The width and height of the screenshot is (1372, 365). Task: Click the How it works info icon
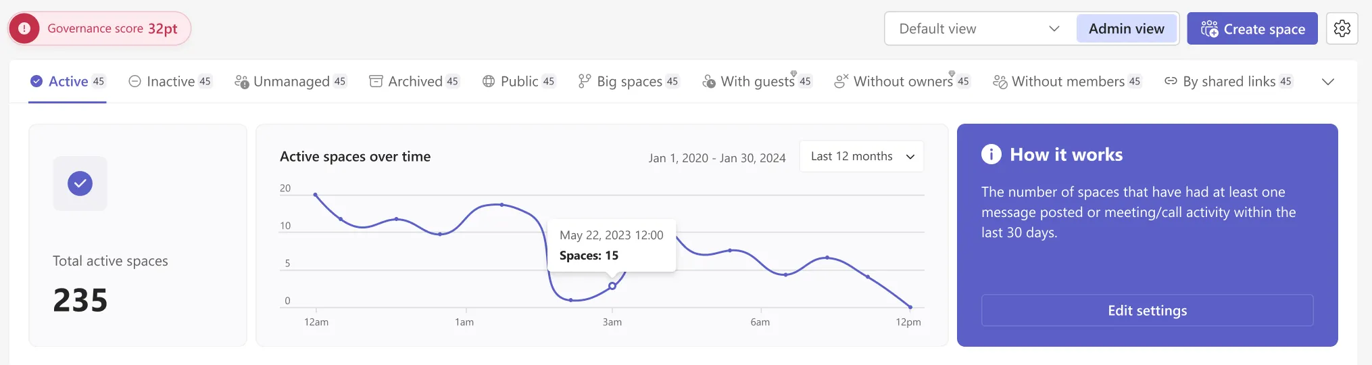pyautogui.click(x=991, y=154)
